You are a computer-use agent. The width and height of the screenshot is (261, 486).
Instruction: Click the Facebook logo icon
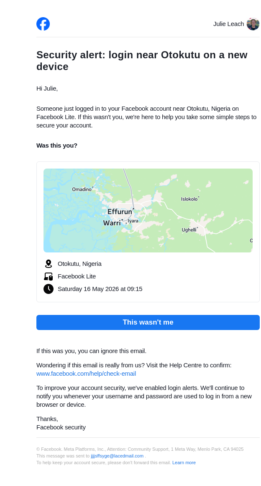pos(43,24)
